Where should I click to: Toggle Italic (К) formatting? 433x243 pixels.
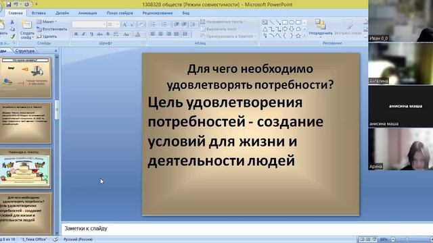tap(84, 34)
